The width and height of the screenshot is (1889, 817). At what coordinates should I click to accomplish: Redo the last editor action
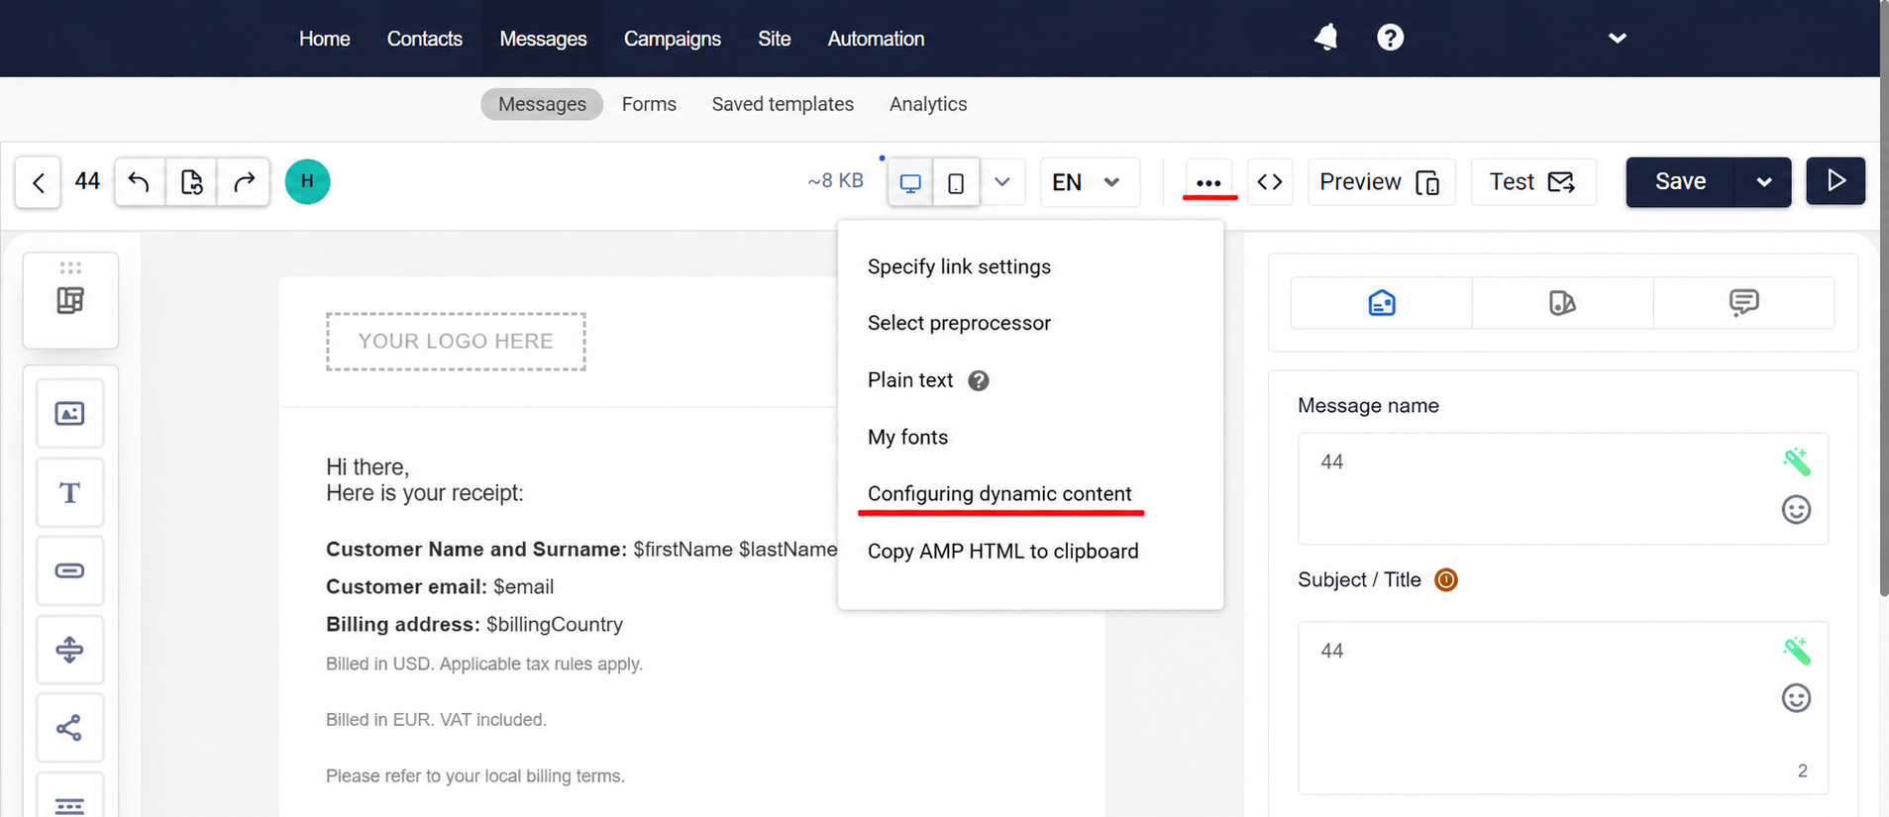(x=244, y=182)
